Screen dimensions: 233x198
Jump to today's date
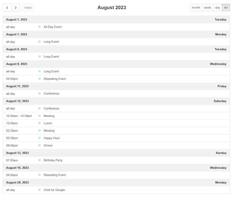click(28, 8)
